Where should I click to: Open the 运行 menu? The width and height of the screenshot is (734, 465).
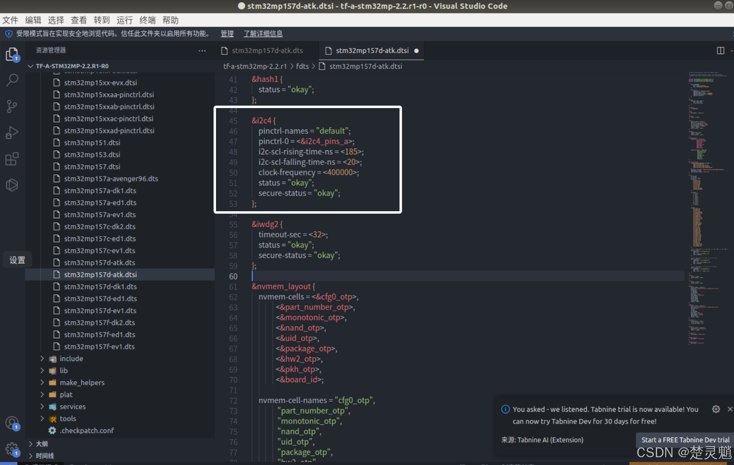click(125, 20)
